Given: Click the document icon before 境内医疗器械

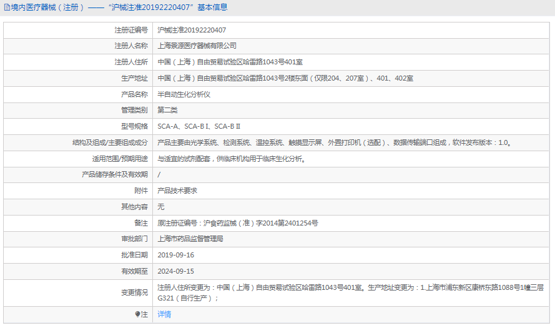Looking at the screenshot, I should (x=7, y=7).
